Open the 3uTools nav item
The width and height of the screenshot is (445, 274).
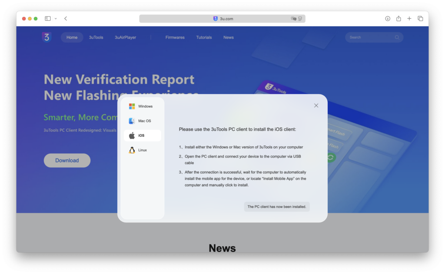(x=96, y=37)
